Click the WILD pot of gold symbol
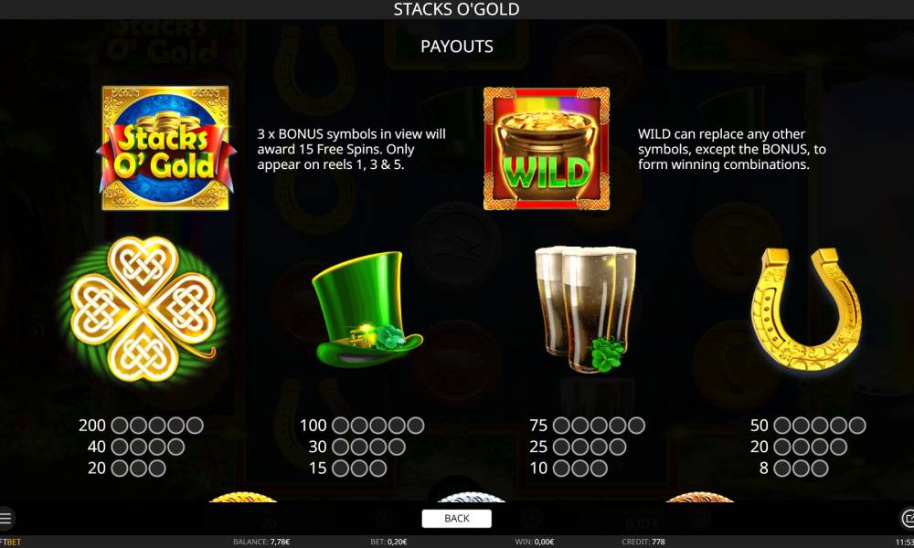Screen dimensions: 914x548 547,149
